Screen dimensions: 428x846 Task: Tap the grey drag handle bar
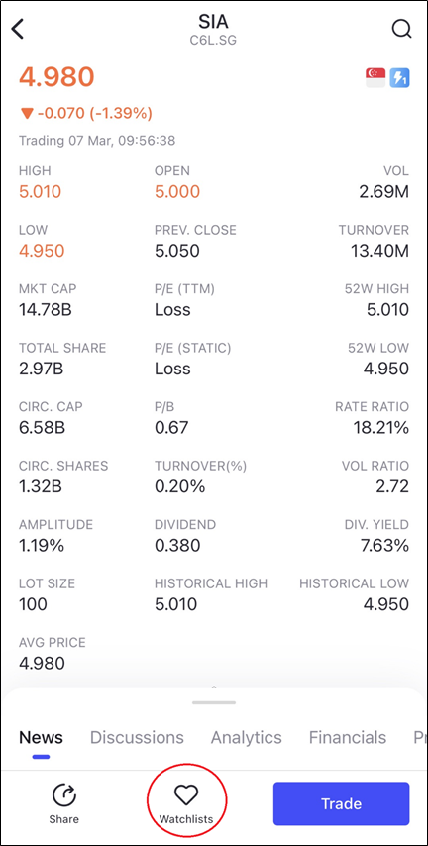pyautogui.click(x=214, y=703)
